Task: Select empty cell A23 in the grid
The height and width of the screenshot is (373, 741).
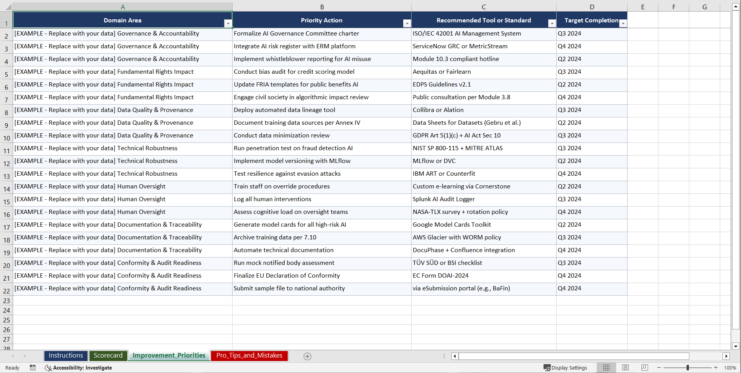Action: tap(123, 300)
